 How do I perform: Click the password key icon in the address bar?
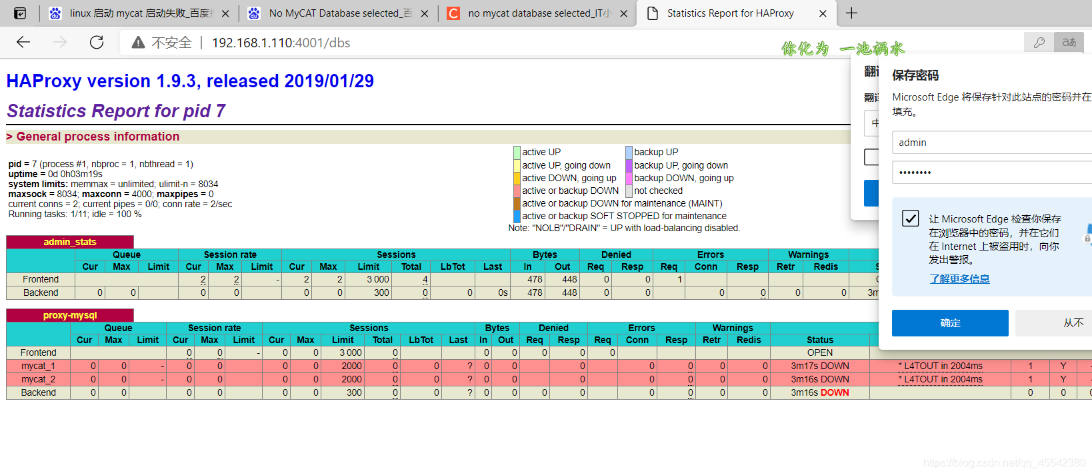1039,43
